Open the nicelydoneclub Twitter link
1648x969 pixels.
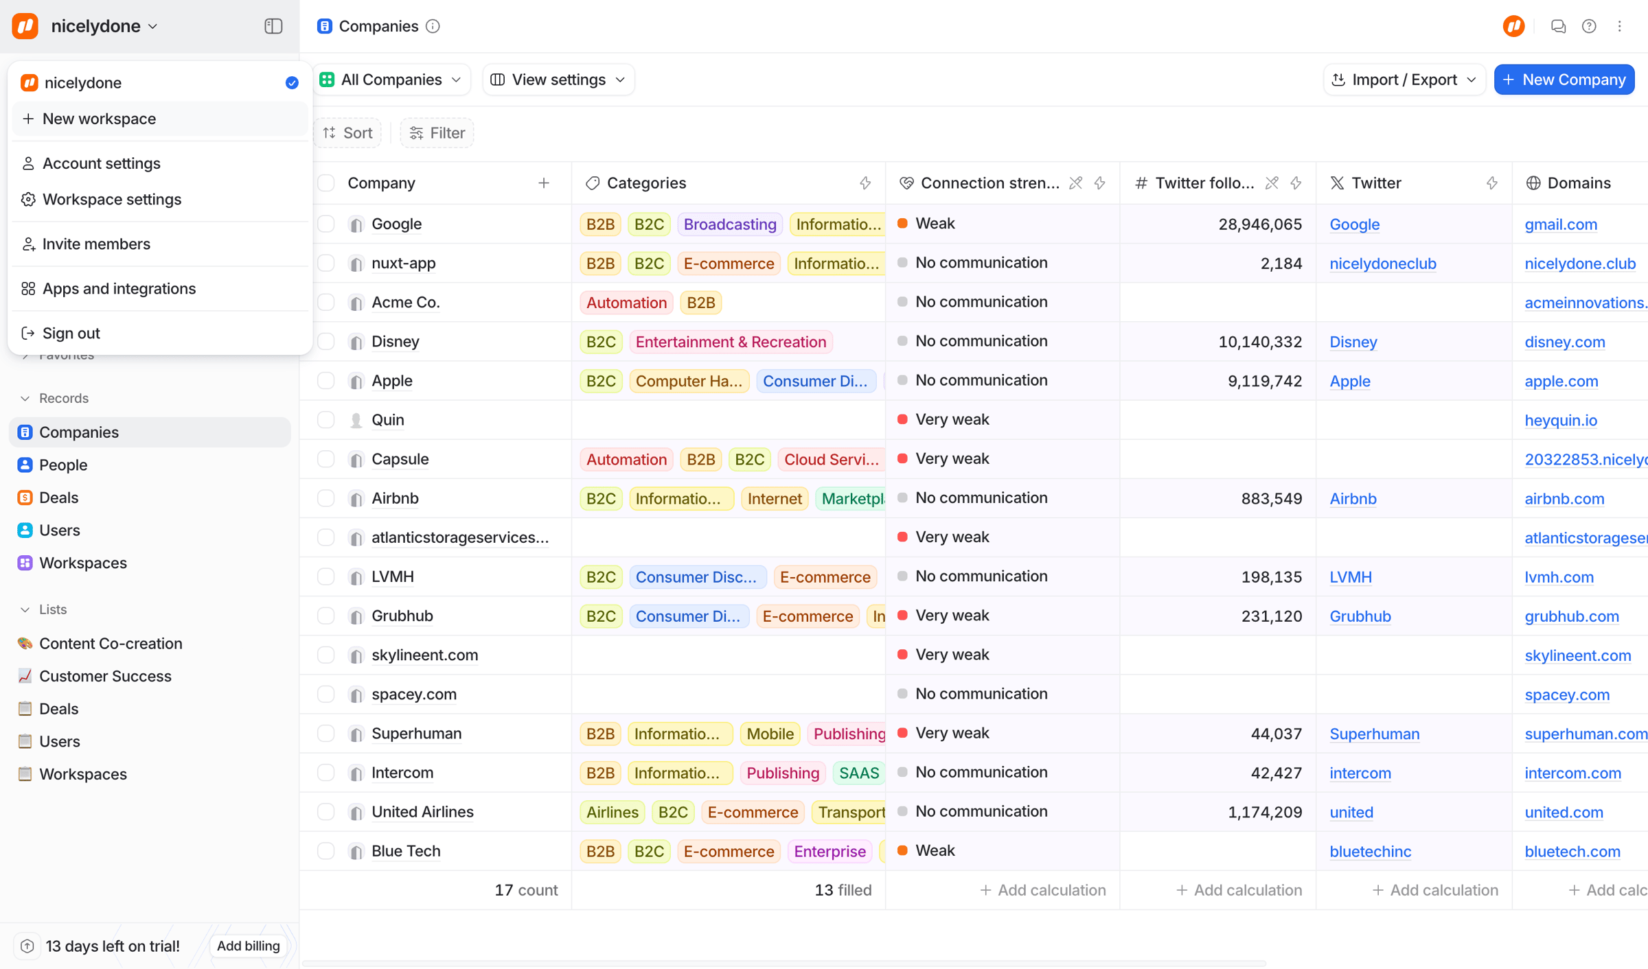coord(1383,264)
